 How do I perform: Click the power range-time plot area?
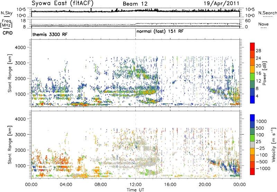tap(135, 73)
